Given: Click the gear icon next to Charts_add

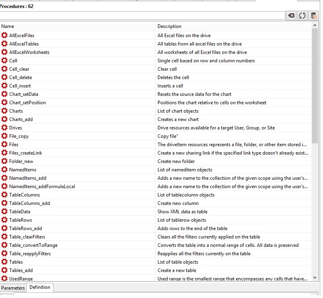Looking at the screenshot, I should click(4, 119).
